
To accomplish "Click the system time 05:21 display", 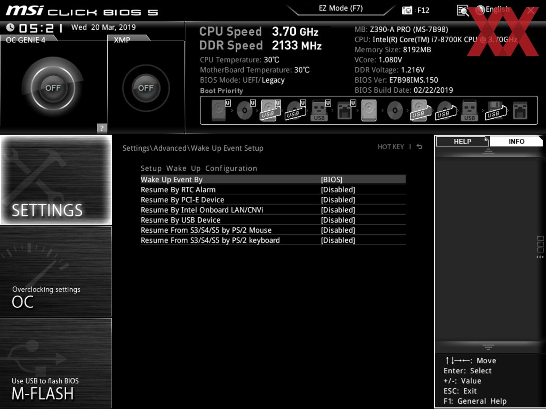I will [41, 28].
